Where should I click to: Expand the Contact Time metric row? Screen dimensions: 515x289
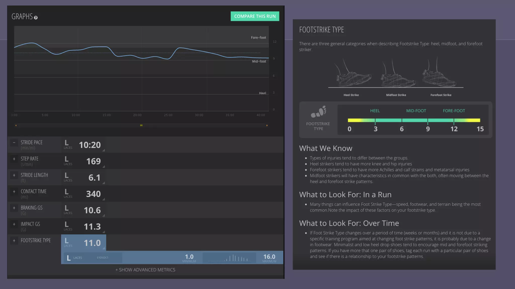(x=14, y=191)
